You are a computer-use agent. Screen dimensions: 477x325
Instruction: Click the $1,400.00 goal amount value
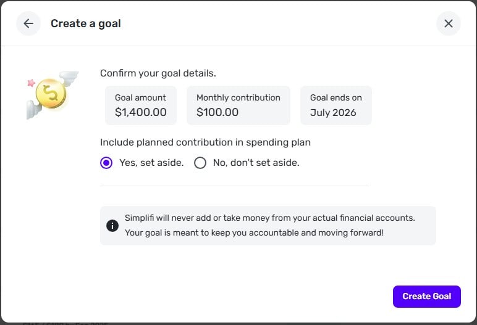(140, 112)
